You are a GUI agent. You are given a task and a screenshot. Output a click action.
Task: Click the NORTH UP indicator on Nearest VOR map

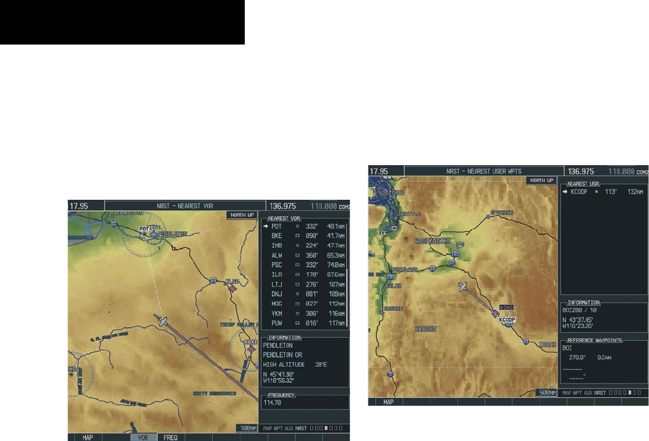click(242, 215)
